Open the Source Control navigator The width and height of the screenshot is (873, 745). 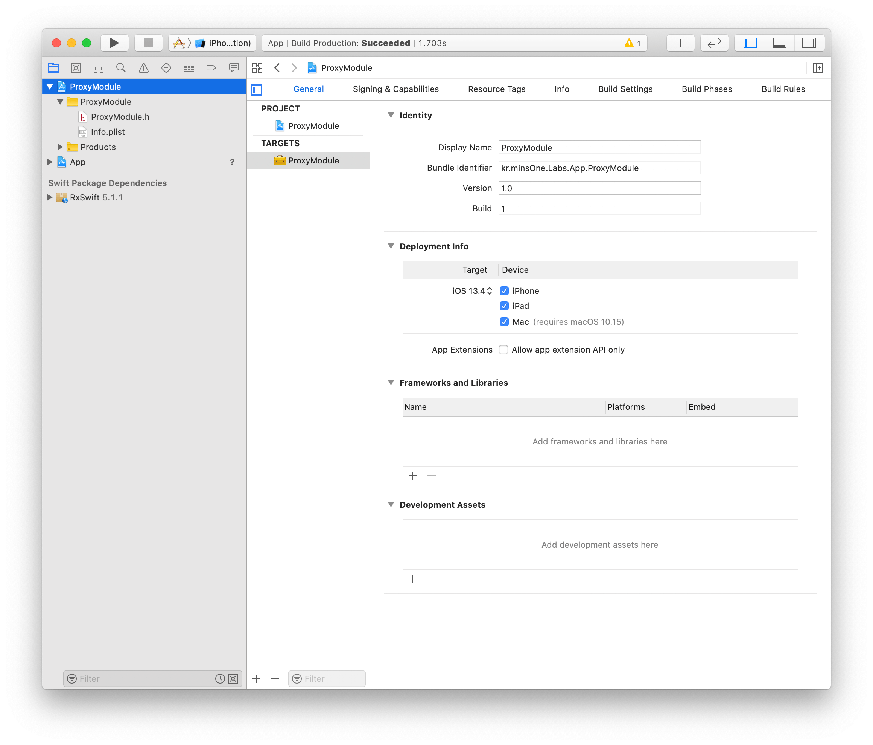coord(76,67)
